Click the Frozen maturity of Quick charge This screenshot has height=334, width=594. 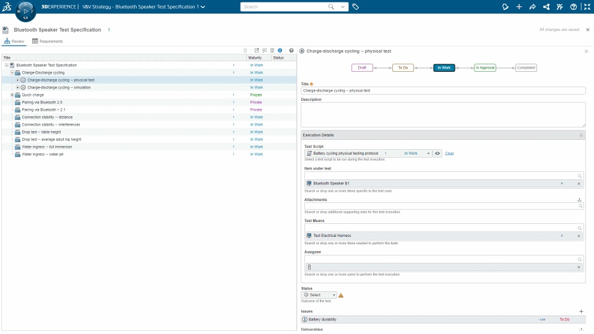(256, 95)
